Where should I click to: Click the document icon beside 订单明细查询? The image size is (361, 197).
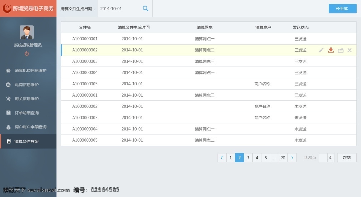pyautogui.click(x=8, y=113)
